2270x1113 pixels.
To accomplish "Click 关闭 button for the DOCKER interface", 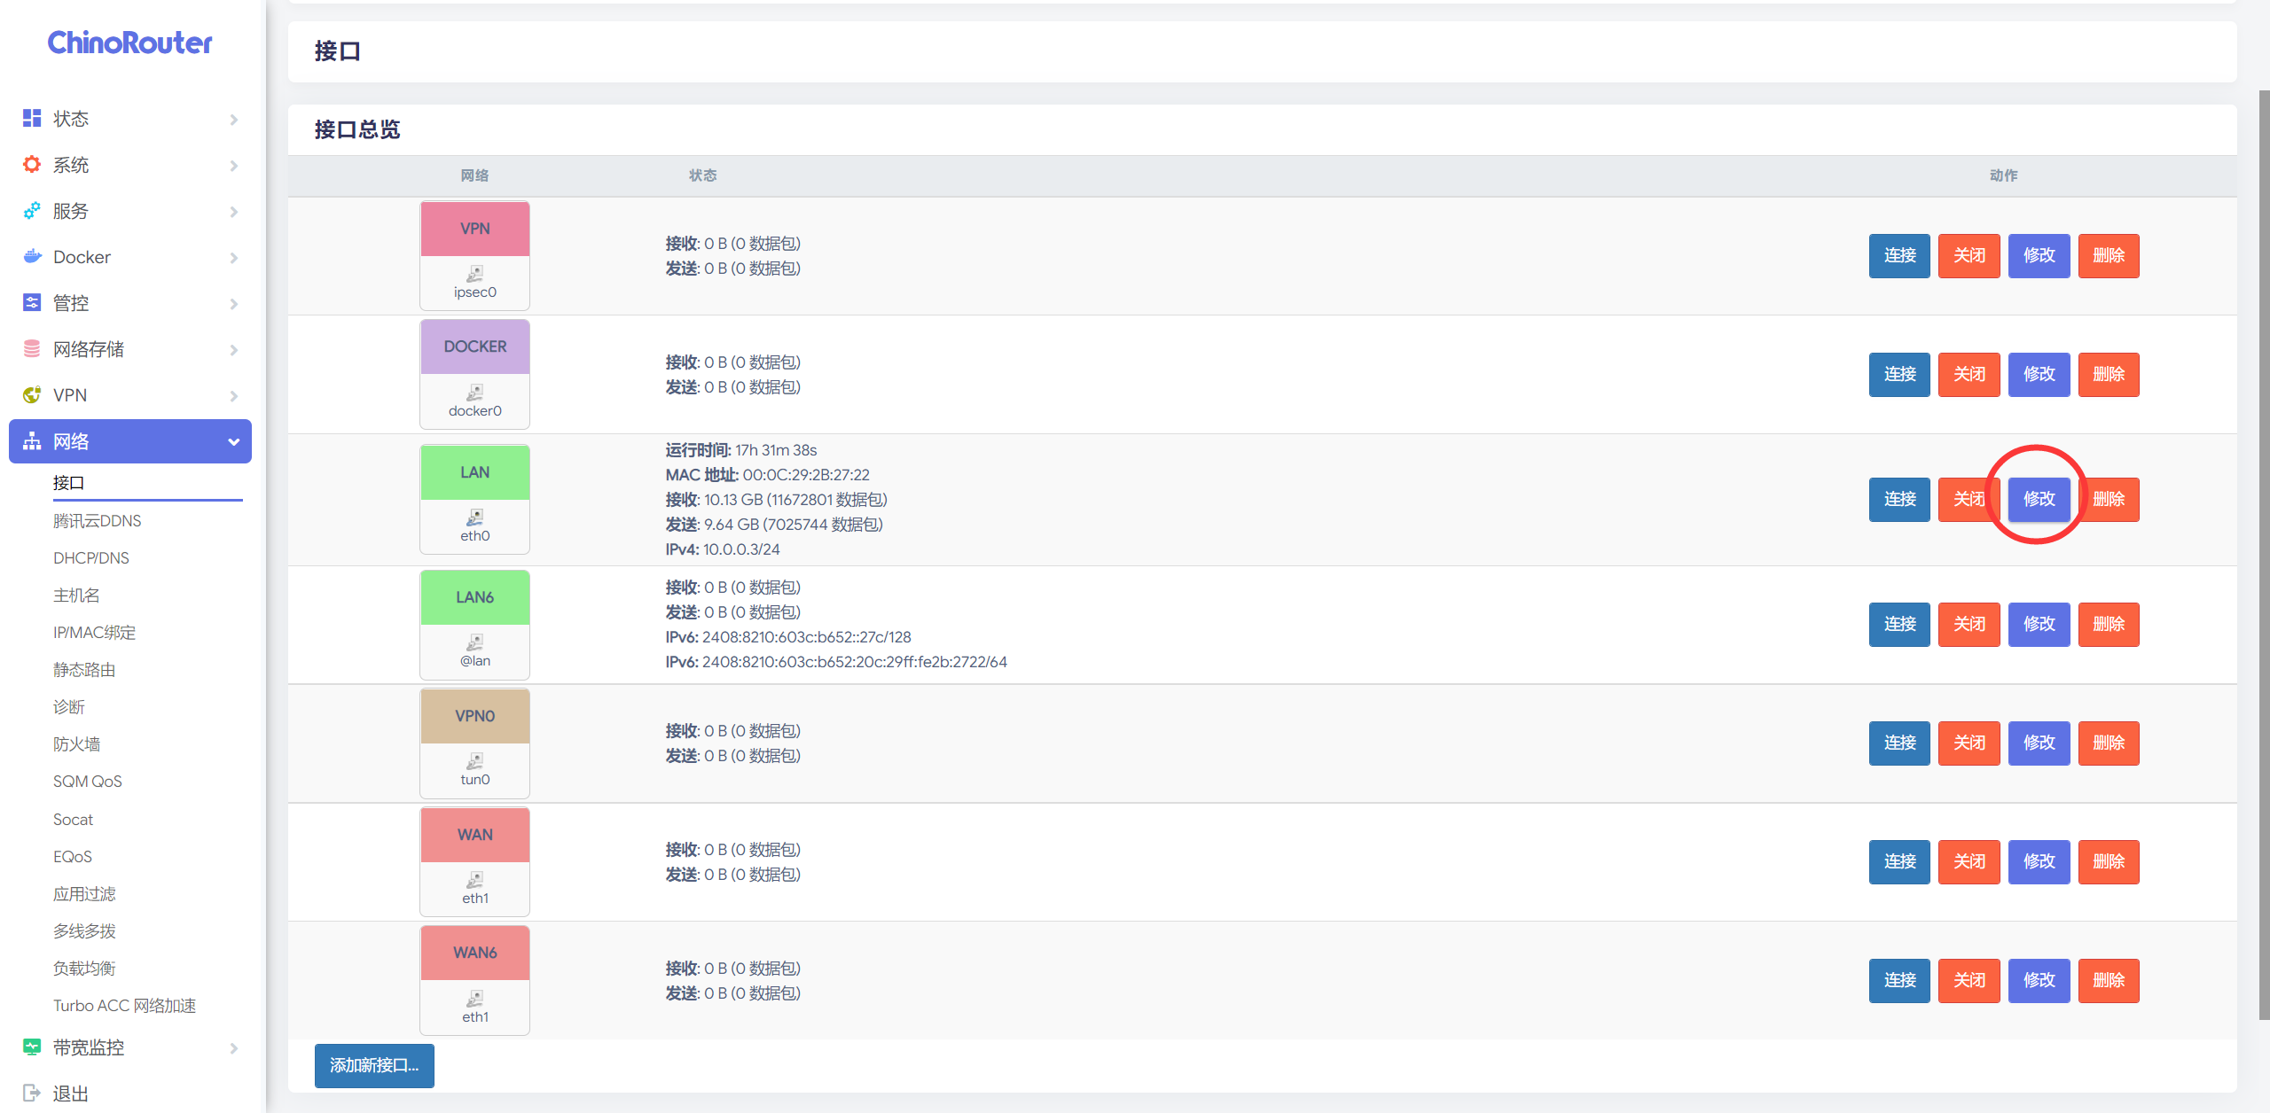I will coord(1969,374).
